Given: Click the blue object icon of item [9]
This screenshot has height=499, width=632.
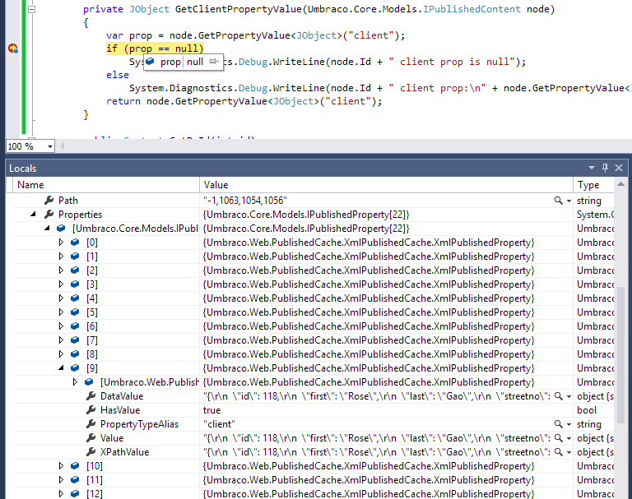Looking at the screenshot, I should [x=75, y=367].
